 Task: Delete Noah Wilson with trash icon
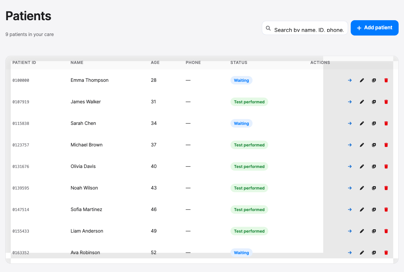coord(386,188)
